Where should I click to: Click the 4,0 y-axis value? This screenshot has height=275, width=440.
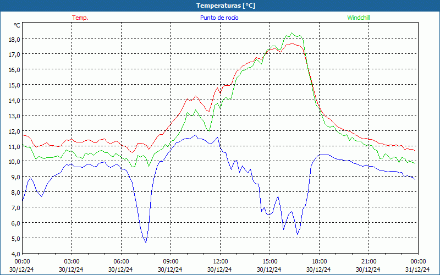click(x=15, y=255)
